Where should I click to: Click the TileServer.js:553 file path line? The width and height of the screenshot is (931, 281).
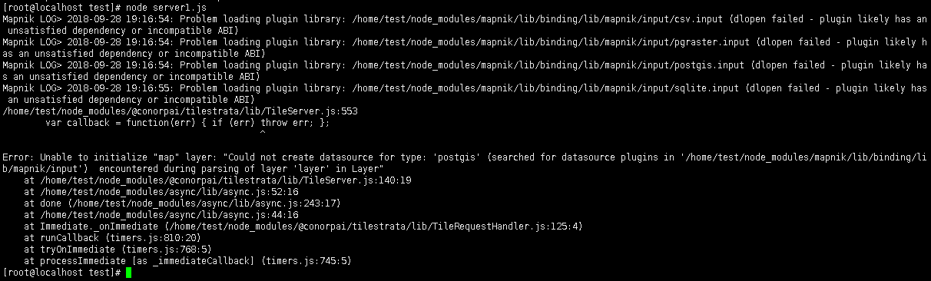pyautogui.click(x=181, y=111)
